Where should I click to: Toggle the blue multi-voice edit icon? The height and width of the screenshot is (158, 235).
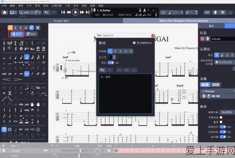pyautogui.click(x=31, y=27)
